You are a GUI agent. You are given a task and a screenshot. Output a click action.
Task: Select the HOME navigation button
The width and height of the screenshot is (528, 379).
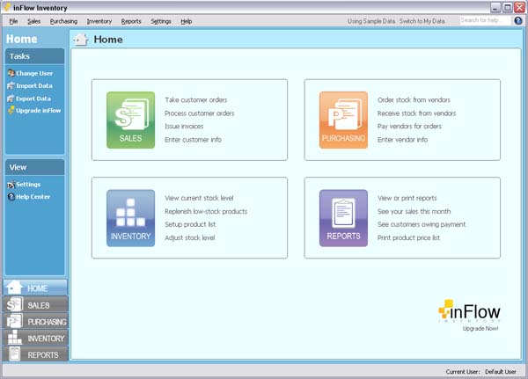35,288
